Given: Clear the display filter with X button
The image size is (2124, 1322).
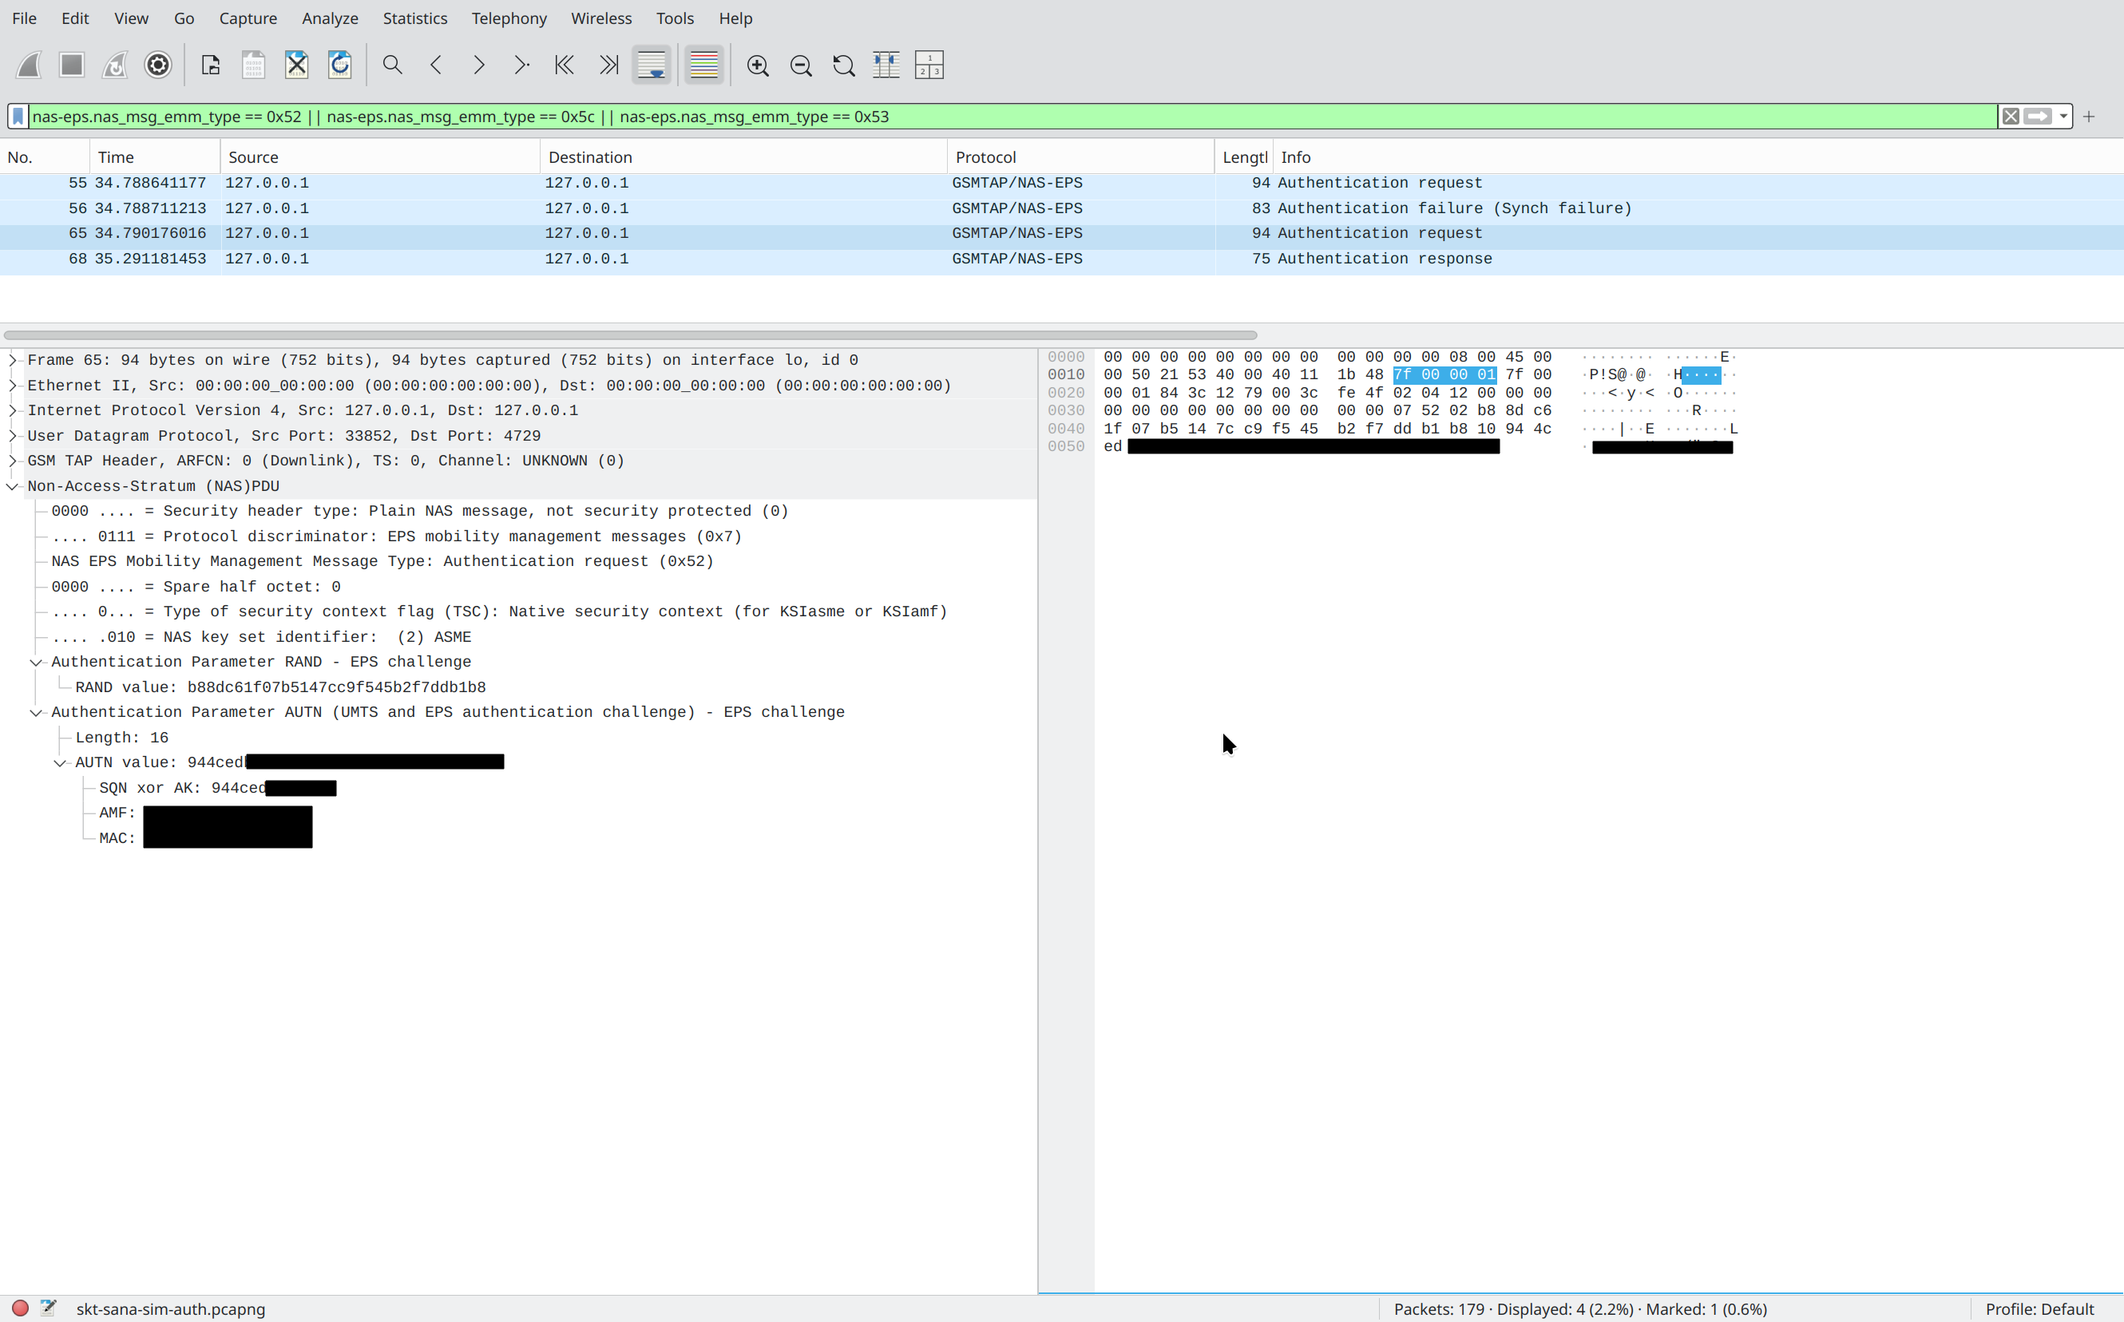Looking at the screenshot, I should [2011, 117].
